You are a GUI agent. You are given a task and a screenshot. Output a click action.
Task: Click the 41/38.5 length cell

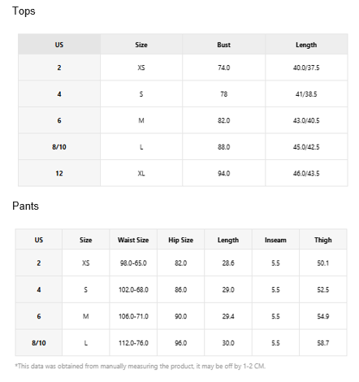click(306, 94)
